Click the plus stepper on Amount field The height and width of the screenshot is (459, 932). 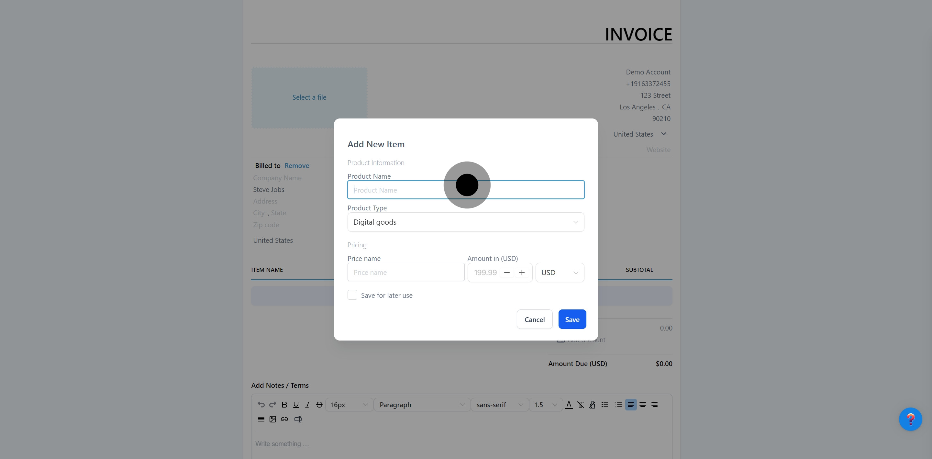coord(522,273)
